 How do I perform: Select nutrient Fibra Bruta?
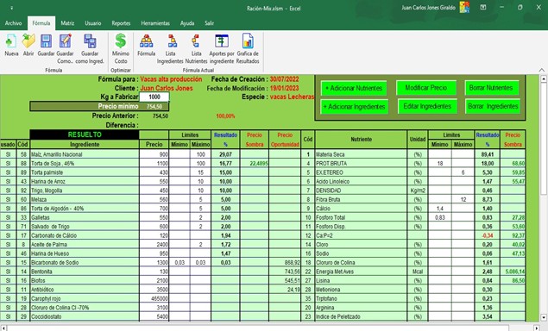point(361,200)
